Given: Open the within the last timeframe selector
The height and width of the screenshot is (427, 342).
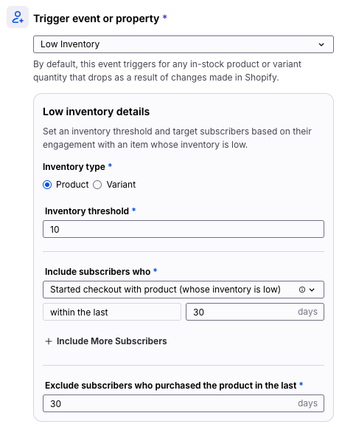Looking at the screenshot, I should 112,312.
